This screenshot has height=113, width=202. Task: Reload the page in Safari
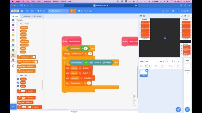pos(133,6)
